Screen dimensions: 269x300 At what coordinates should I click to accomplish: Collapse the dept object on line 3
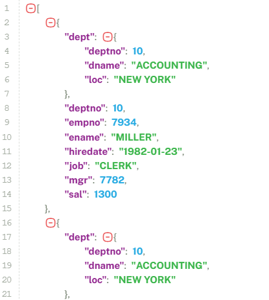[x=108, y=37]
